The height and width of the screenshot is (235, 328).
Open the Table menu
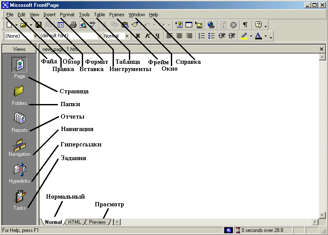tap(99, 15)
